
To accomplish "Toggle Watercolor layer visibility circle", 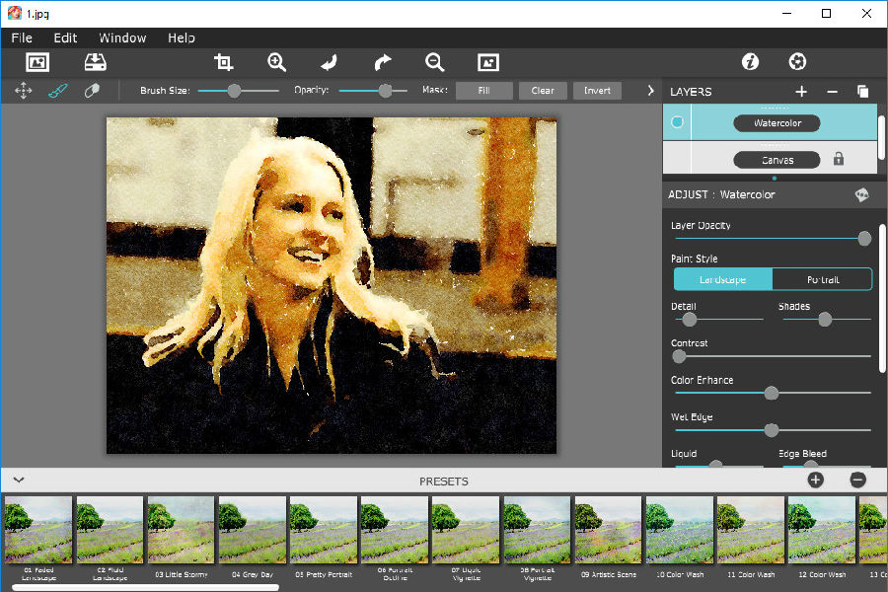I will (677, 123).
